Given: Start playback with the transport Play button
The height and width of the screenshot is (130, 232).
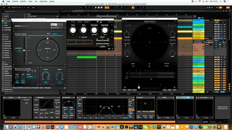Looking at the screenshot, I should pos(96,8).
